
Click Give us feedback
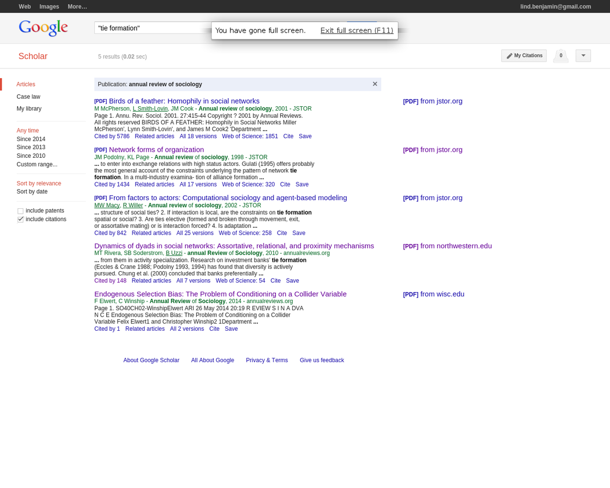coord(322,361)
